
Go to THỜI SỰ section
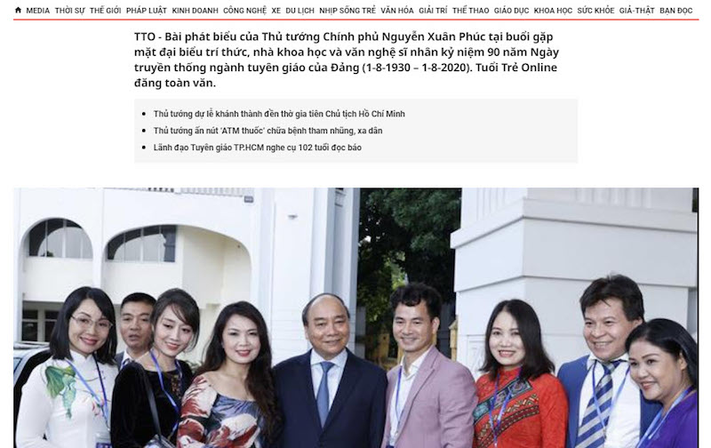(x=70, y=11)
